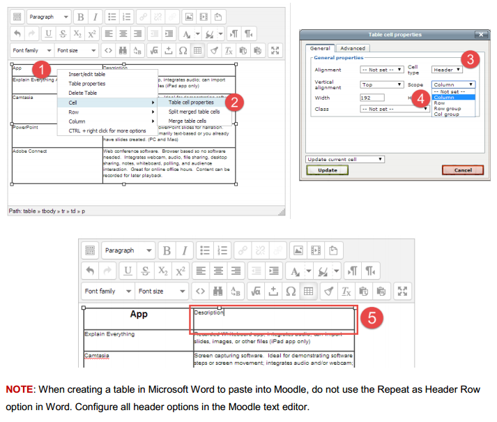Click the green Update button

click(x=328, y=170)
